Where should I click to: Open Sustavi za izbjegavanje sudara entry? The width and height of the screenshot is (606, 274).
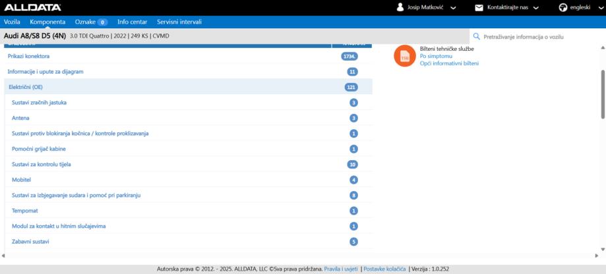(76, 195)
